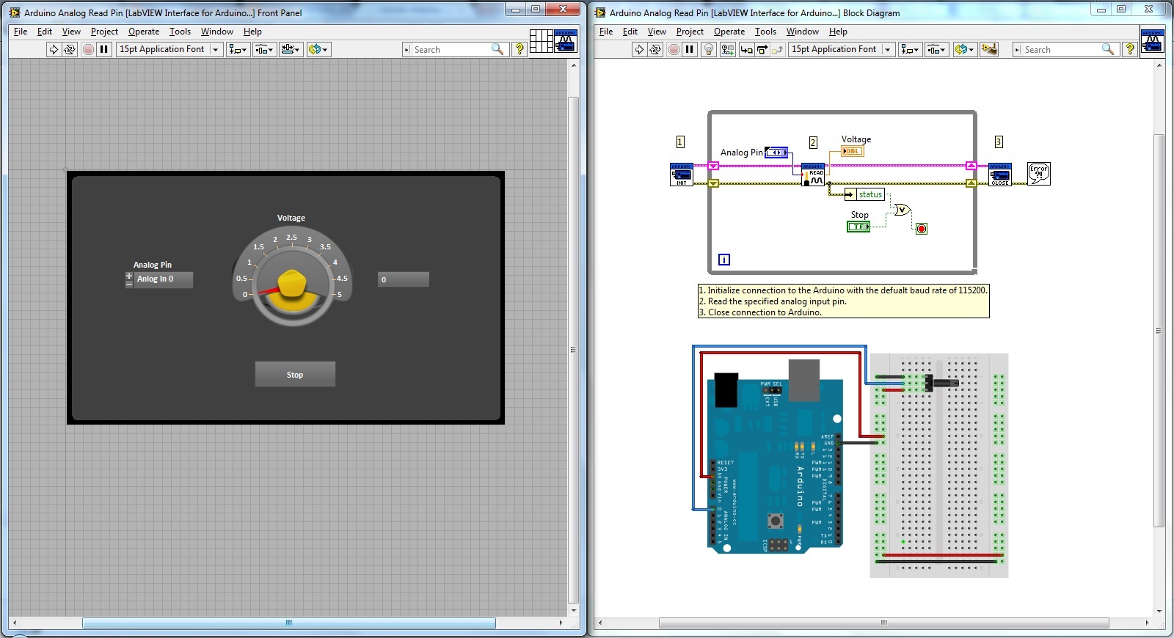Click Clean Up Diagram button
Screen dimensions: 1174x638
[x=989, y=49]
